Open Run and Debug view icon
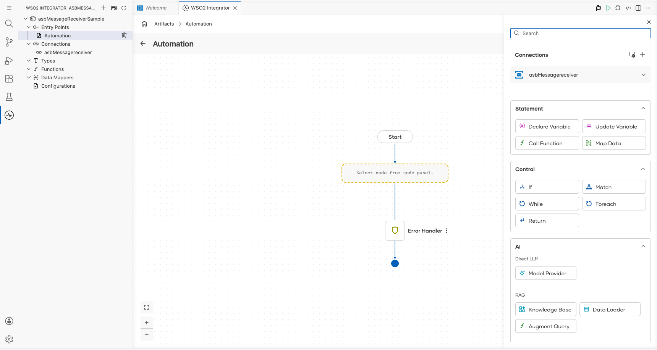 click(9, 61)
